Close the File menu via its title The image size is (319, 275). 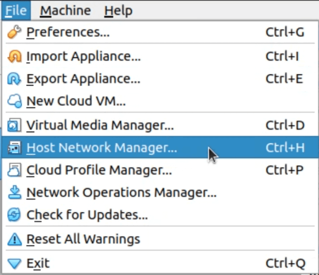click(x=16, y=10)
